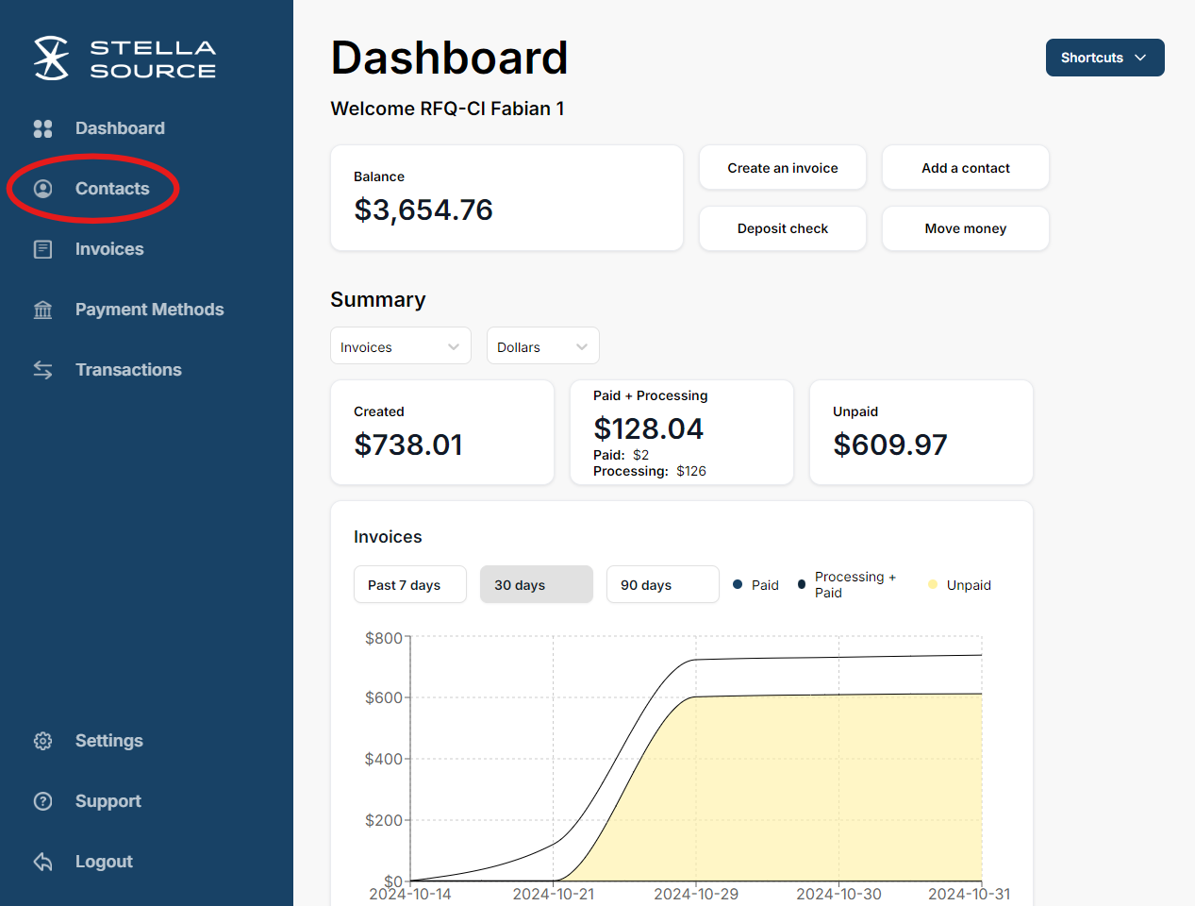Switch chart to 90 days

point(662,584)
